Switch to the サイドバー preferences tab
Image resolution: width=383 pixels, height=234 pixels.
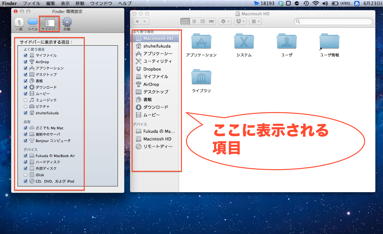pyautogui.click(x=49, y=24)
